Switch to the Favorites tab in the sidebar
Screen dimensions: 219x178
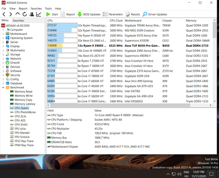click(x=18, y=20)
